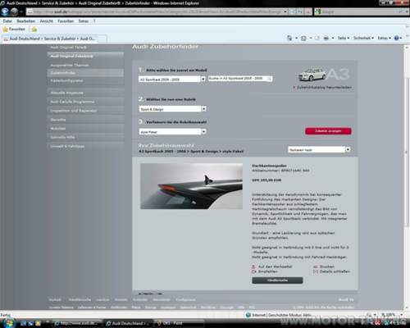Click the browser Back arrow button
This screenshot has width=410, height=328.
click(x=5, y=11)
